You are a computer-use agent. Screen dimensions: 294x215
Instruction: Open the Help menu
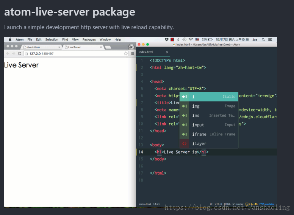(117, 39)
